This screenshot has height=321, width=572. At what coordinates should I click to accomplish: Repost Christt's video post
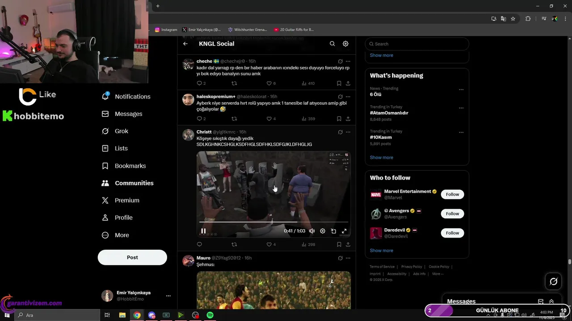point(234,244)
